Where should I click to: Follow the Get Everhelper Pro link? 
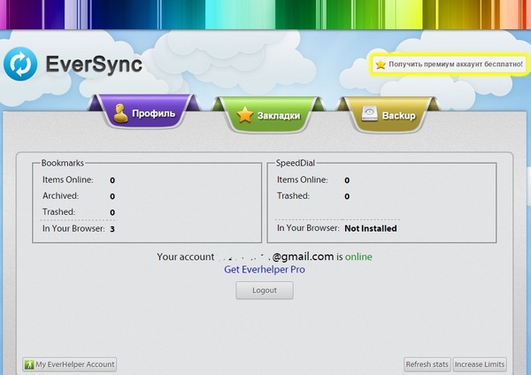265,270
